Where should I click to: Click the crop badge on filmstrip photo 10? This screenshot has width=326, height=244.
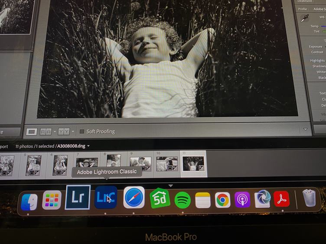click(x=170, y=168)
